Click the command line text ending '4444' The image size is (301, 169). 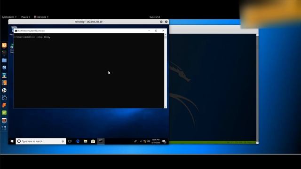[32, 37]
